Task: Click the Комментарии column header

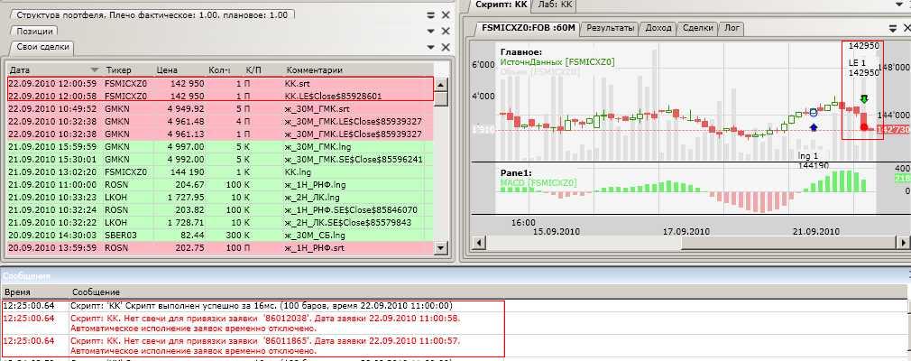Action: point(357,70)
